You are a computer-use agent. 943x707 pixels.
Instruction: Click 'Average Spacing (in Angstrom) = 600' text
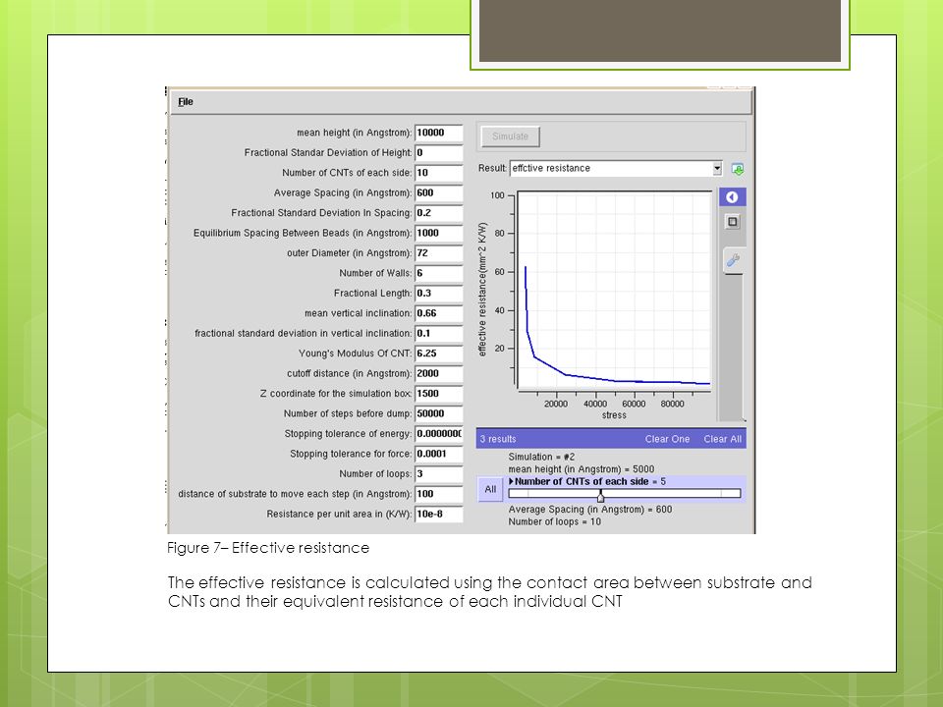tap(590, 510)
